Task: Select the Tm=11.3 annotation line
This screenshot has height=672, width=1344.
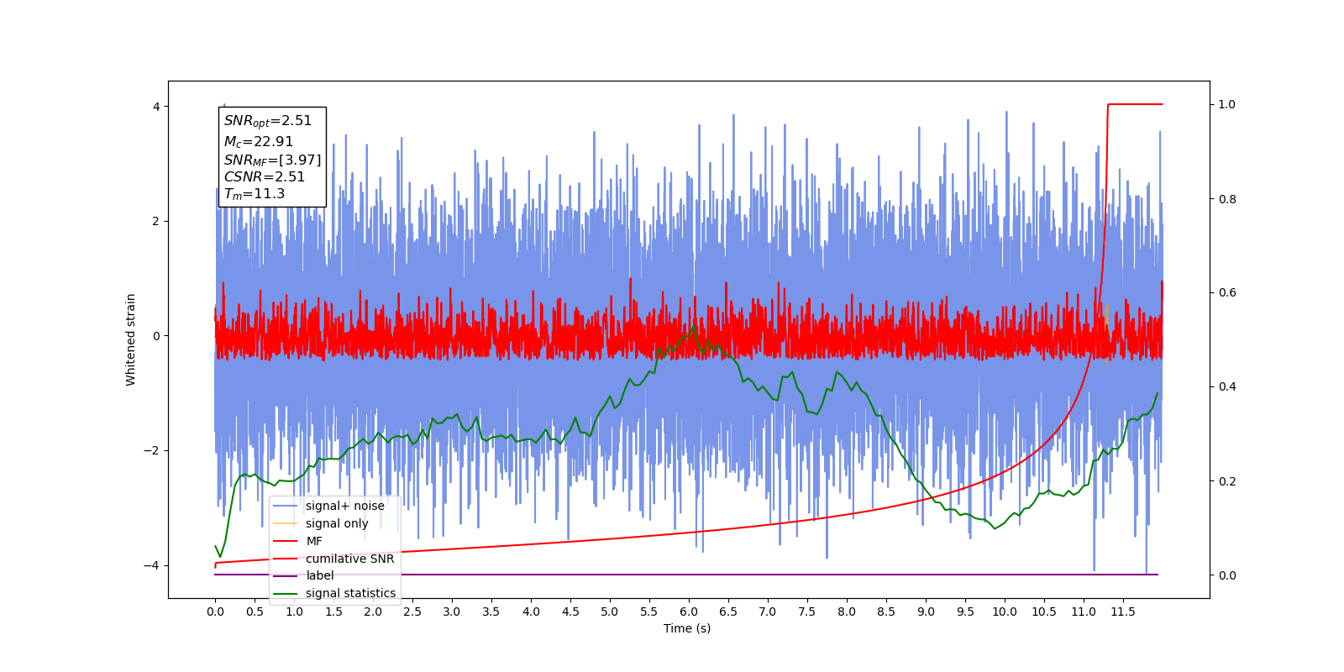Action: 255,194
